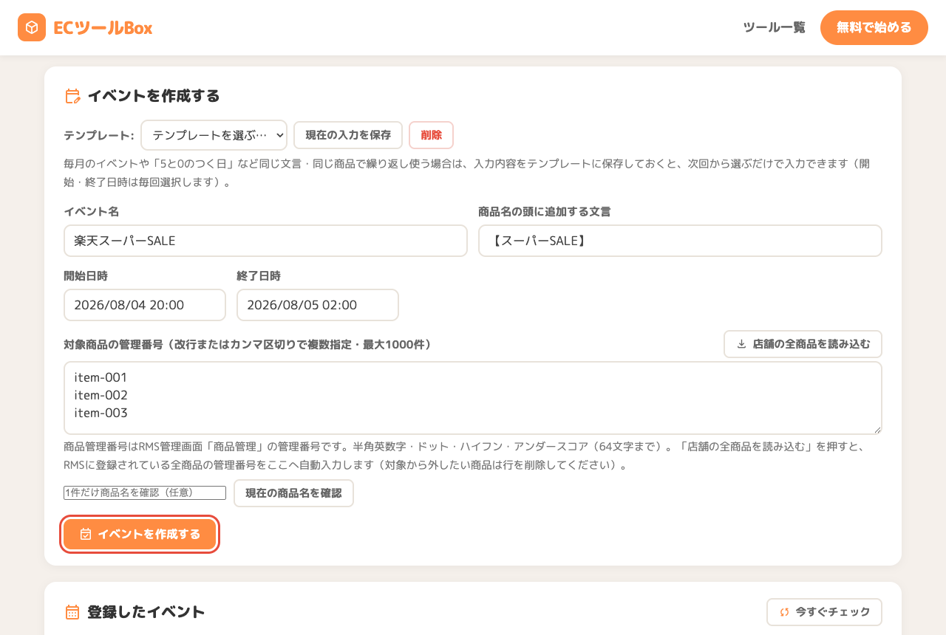Focus the 商品名の頭に追加する文言 field
946x635 pixels.
(680, 241)
